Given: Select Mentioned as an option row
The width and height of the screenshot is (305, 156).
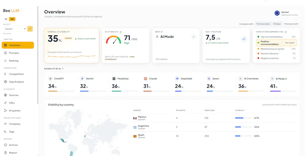Looking at the screenshot, I should [x=276, y=49].
